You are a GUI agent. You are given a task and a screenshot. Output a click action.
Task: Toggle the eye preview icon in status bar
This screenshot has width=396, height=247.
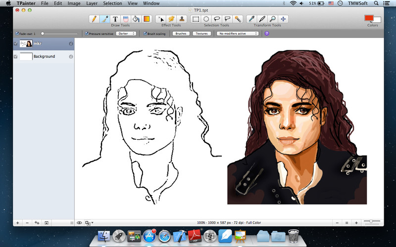(x=79, y=223)
